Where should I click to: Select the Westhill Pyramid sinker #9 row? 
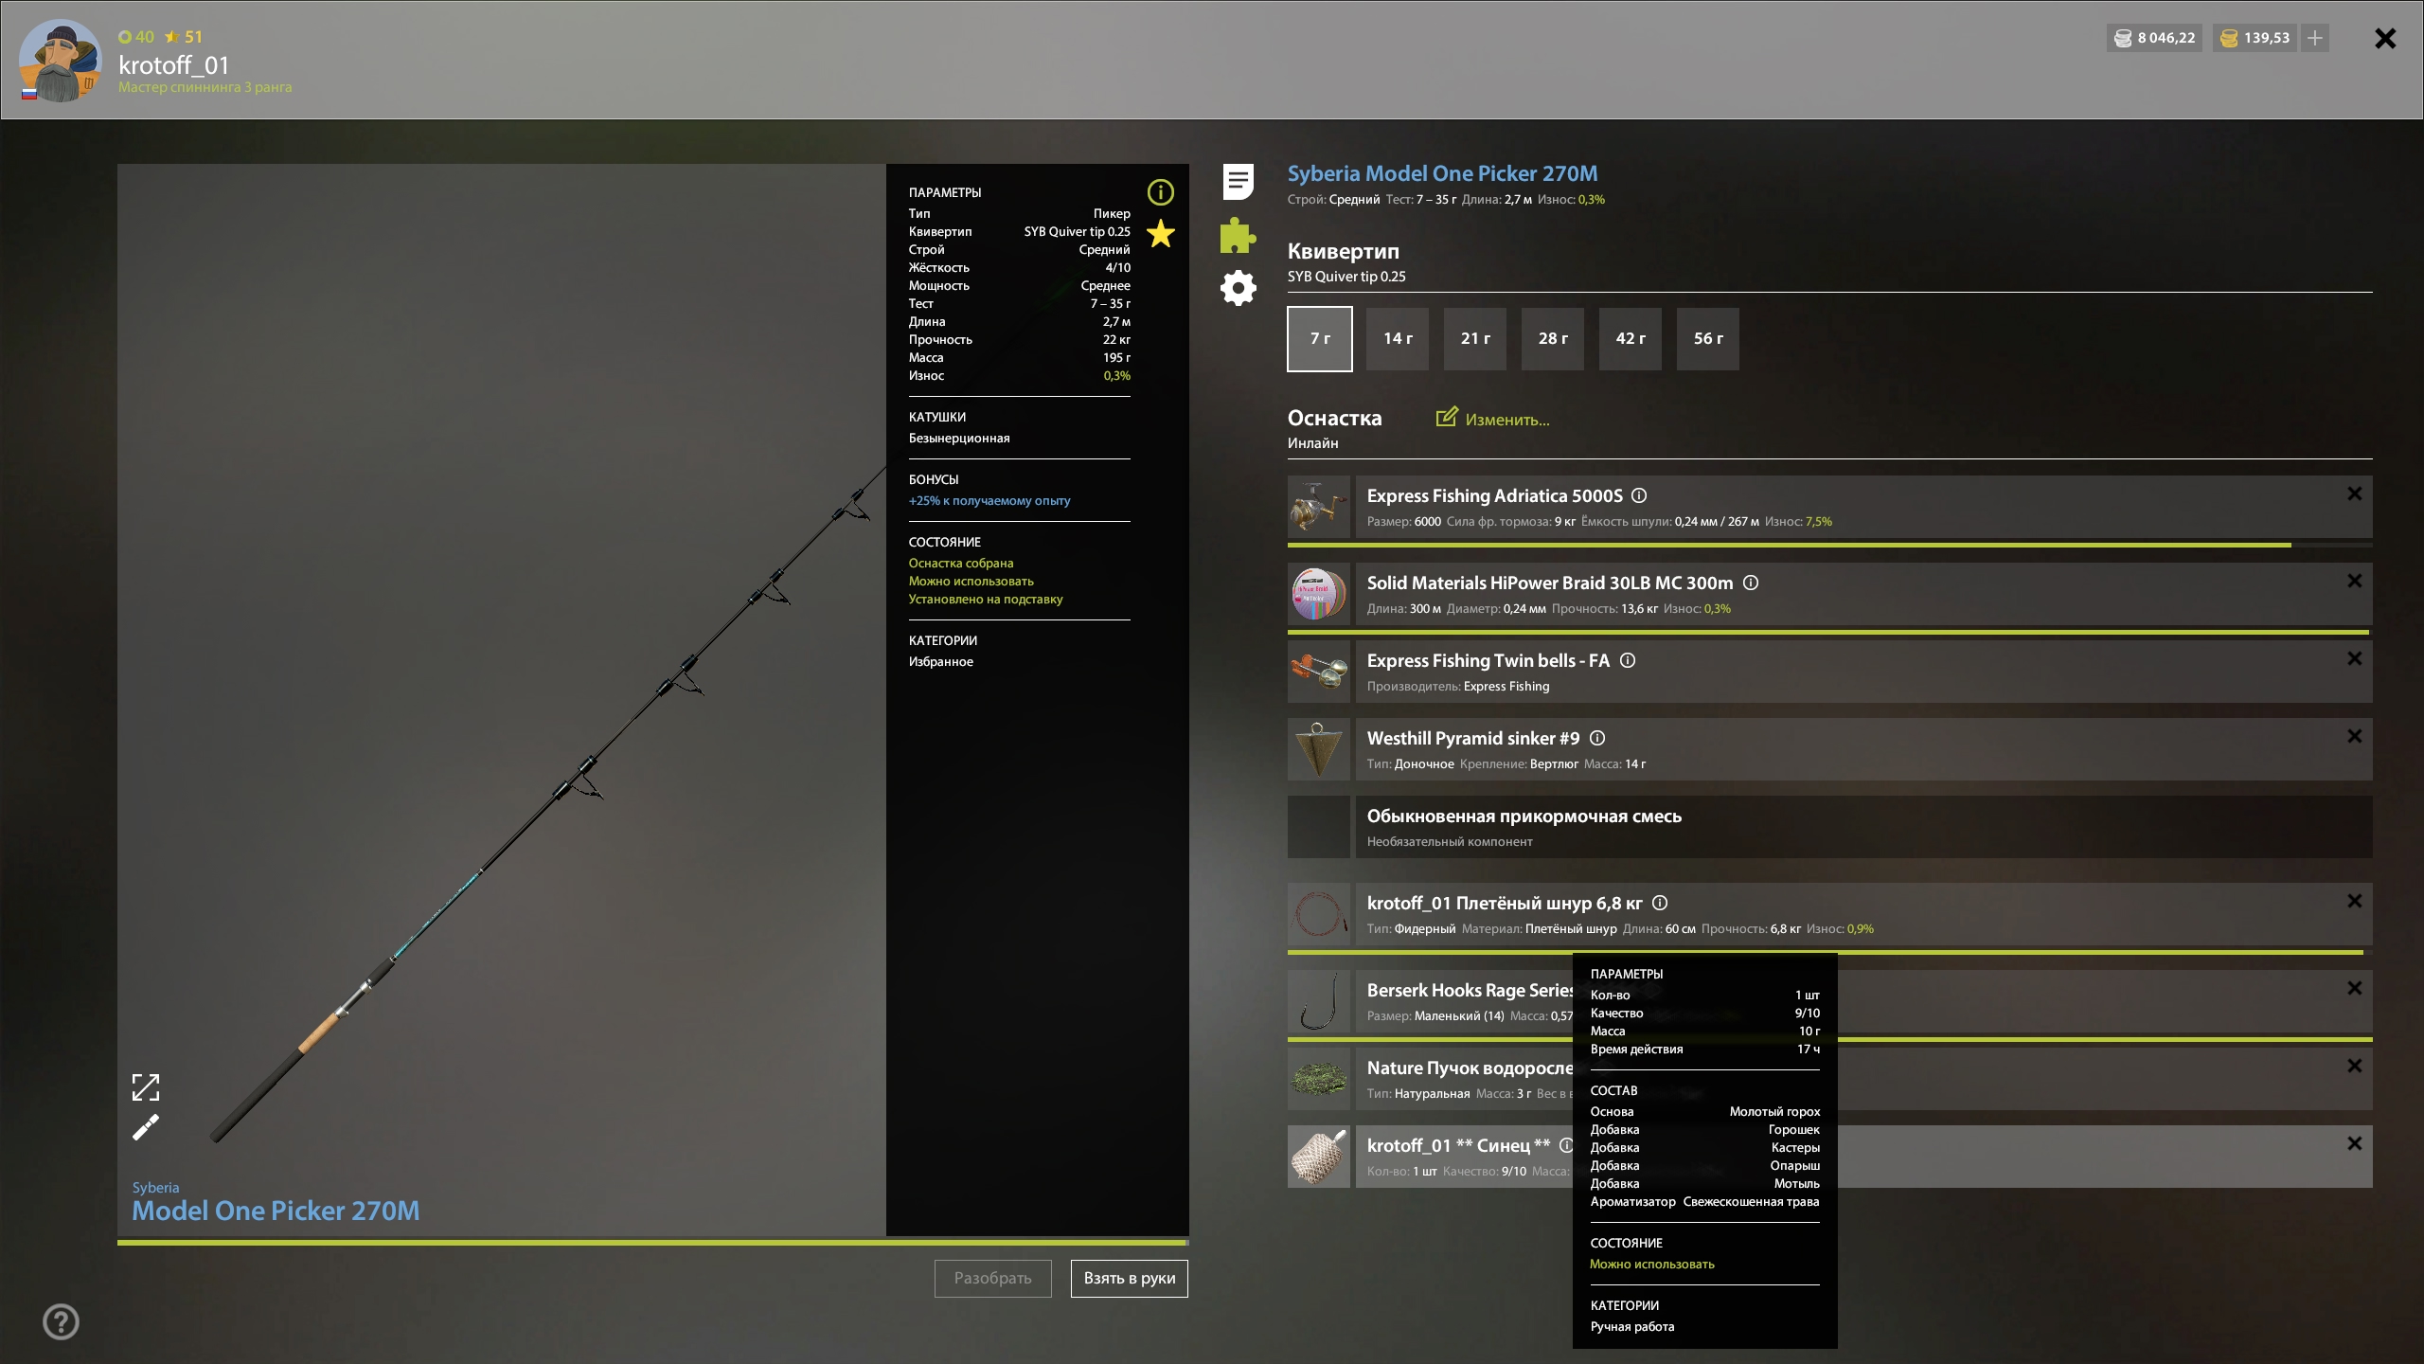click(x=1830, y=749)
